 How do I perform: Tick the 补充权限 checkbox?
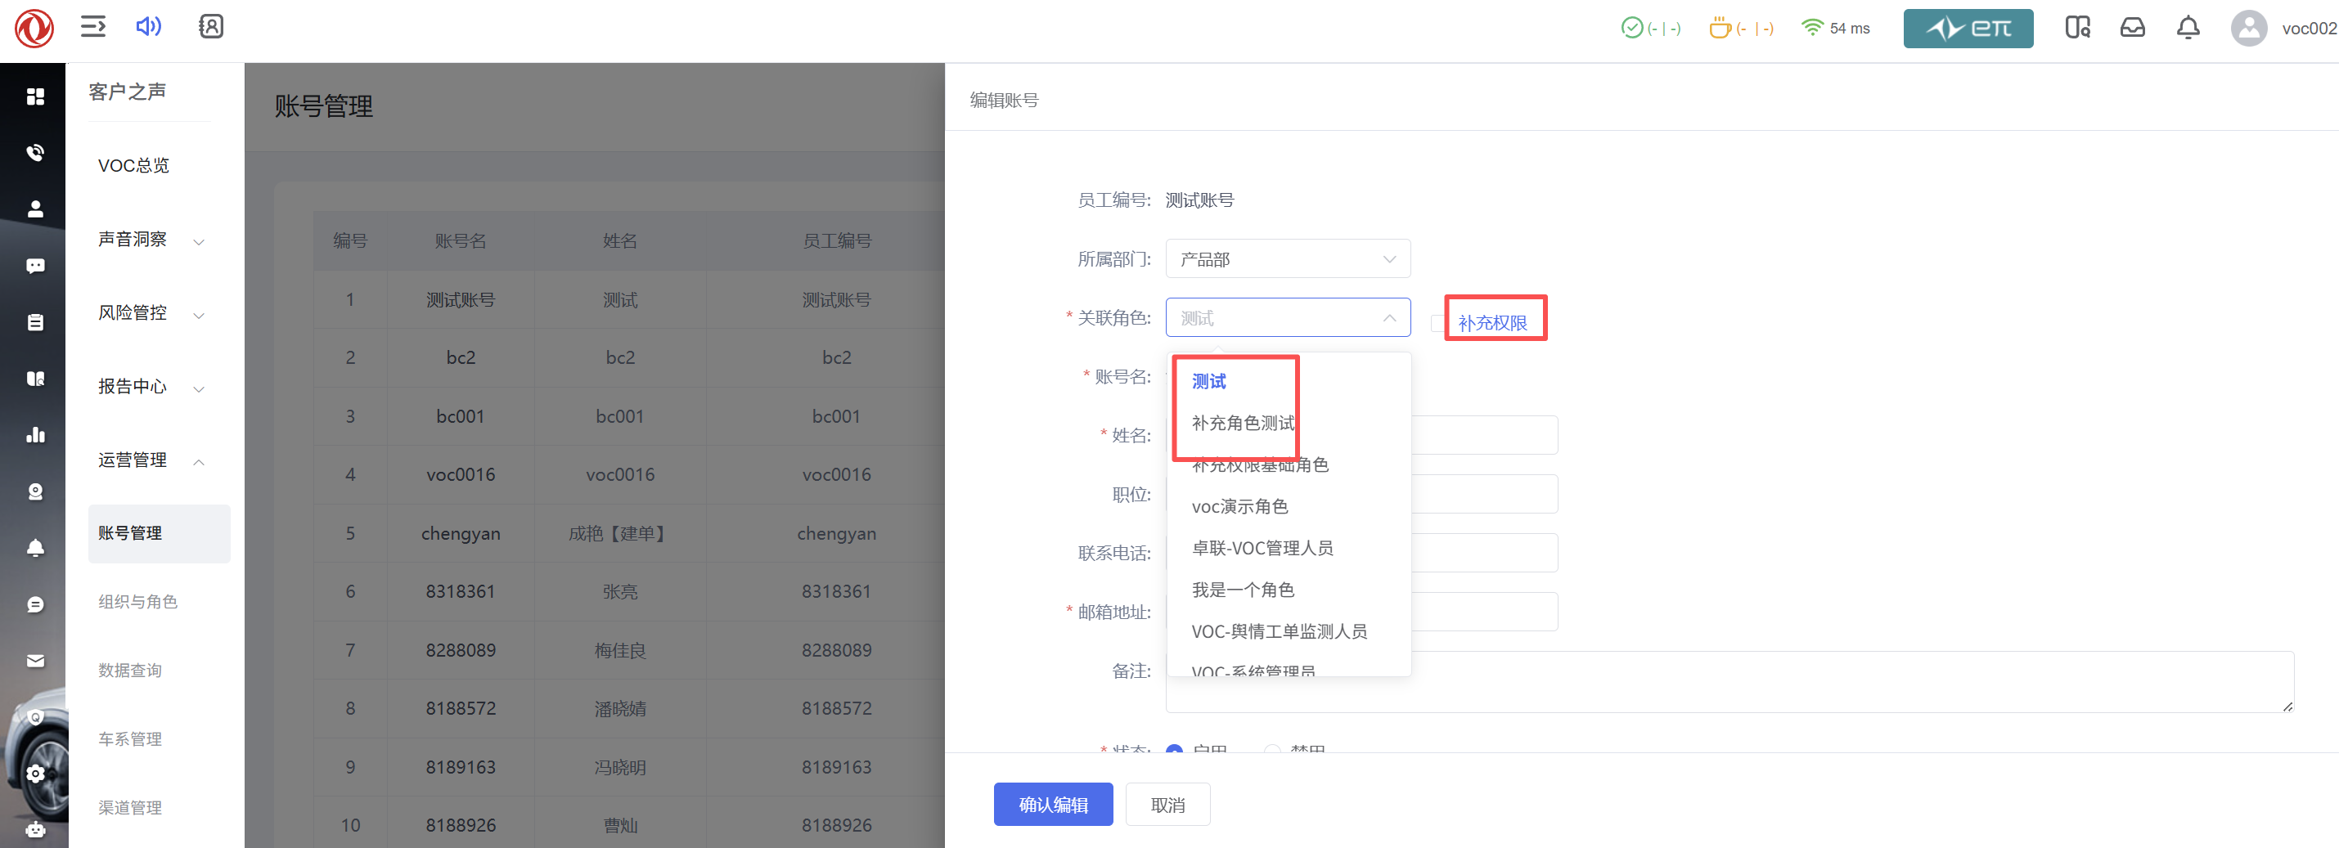point(1437,322)
